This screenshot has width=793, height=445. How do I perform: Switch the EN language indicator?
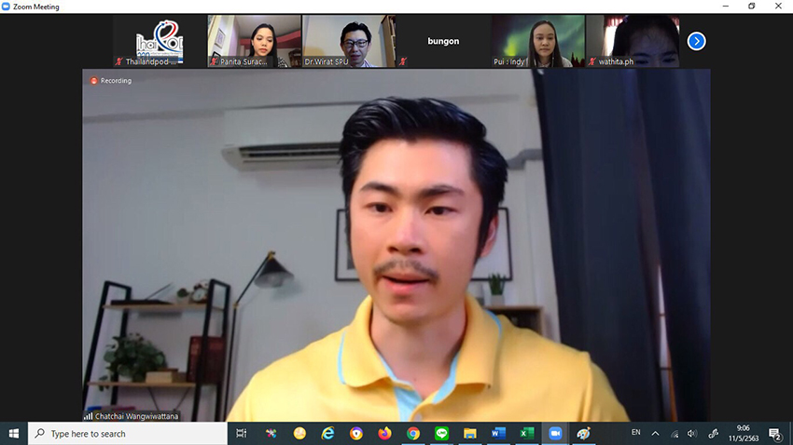point(635,432)
